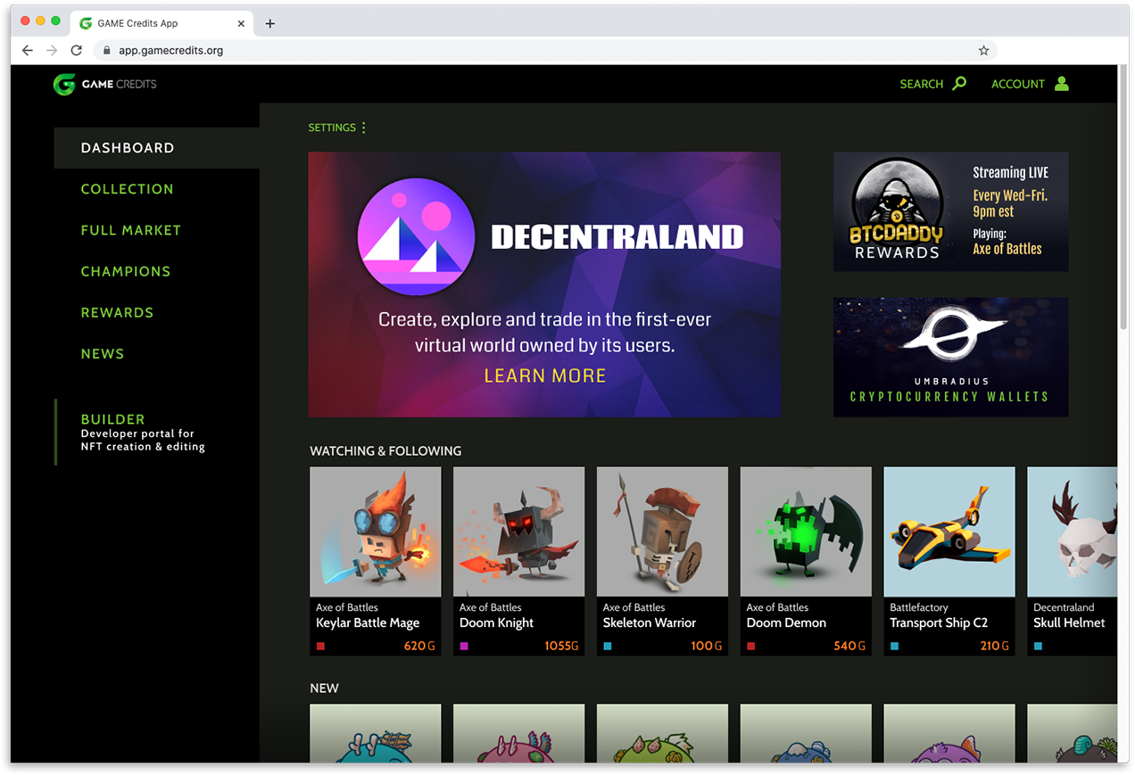Bookmark this page with the star icon
Screen dimensions: 1135x775
983,51
